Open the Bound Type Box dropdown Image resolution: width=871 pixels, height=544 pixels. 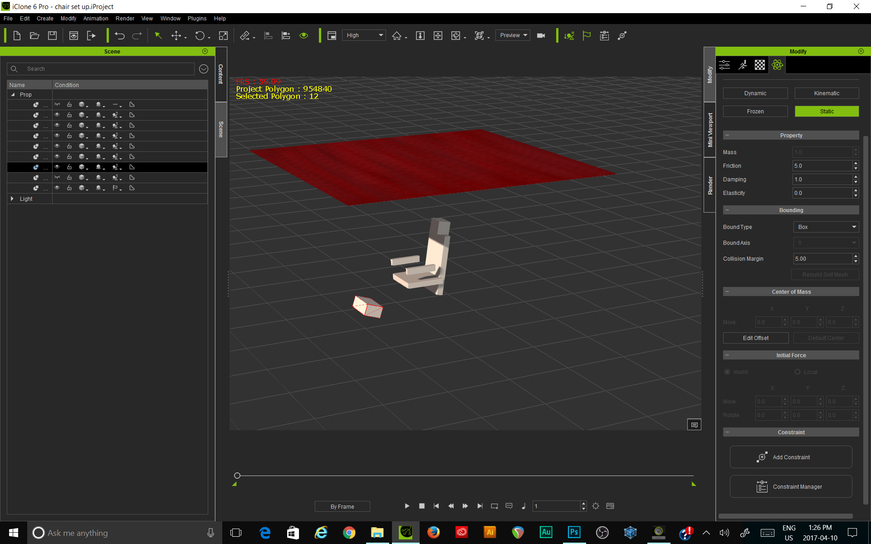point(826,227)
